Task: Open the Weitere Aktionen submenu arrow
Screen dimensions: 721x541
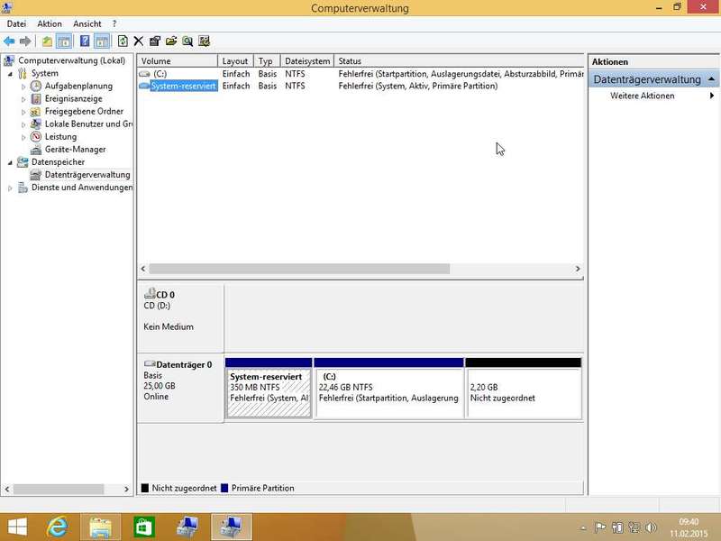Action: point(712,96)
